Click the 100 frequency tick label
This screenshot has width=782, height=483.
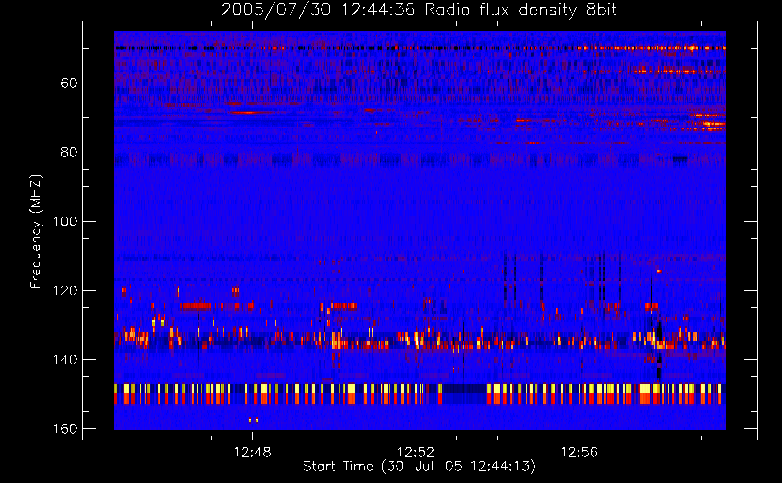pyautogui.click(x=65, y=221)
